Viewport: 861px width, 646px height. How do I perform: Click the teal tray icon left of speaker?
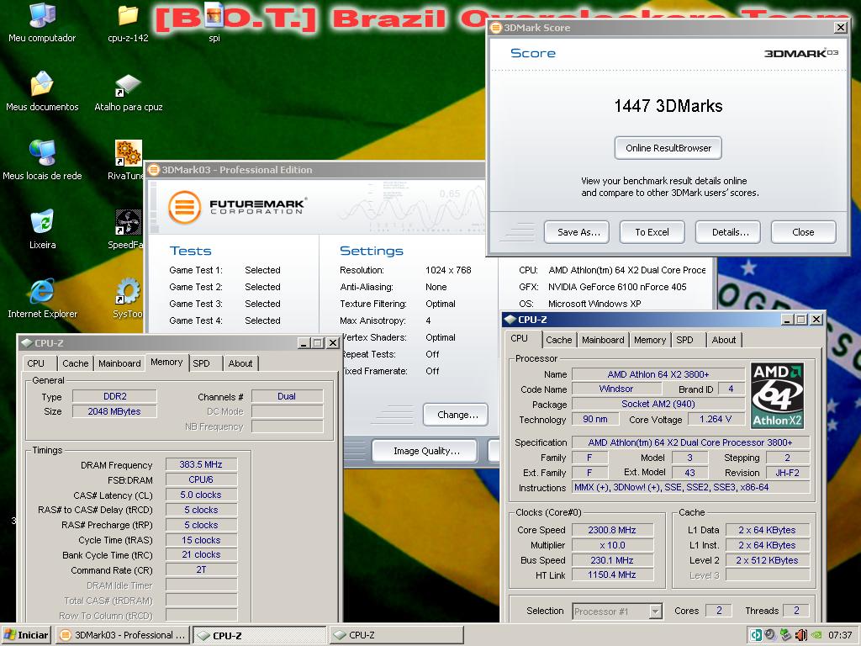756,635
